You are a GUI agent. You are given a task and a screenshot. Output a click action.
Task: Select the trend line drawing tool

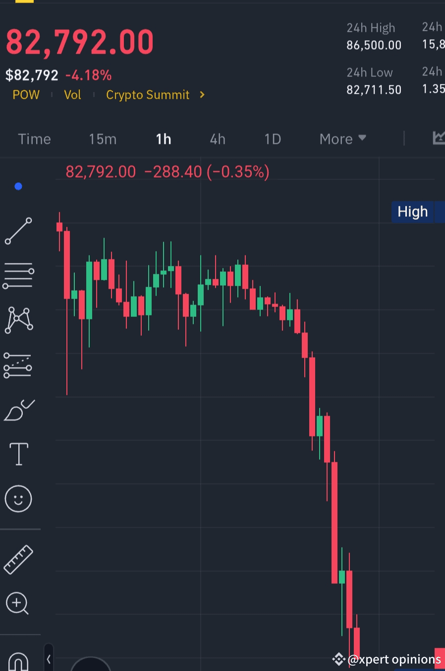click(18, 231)
